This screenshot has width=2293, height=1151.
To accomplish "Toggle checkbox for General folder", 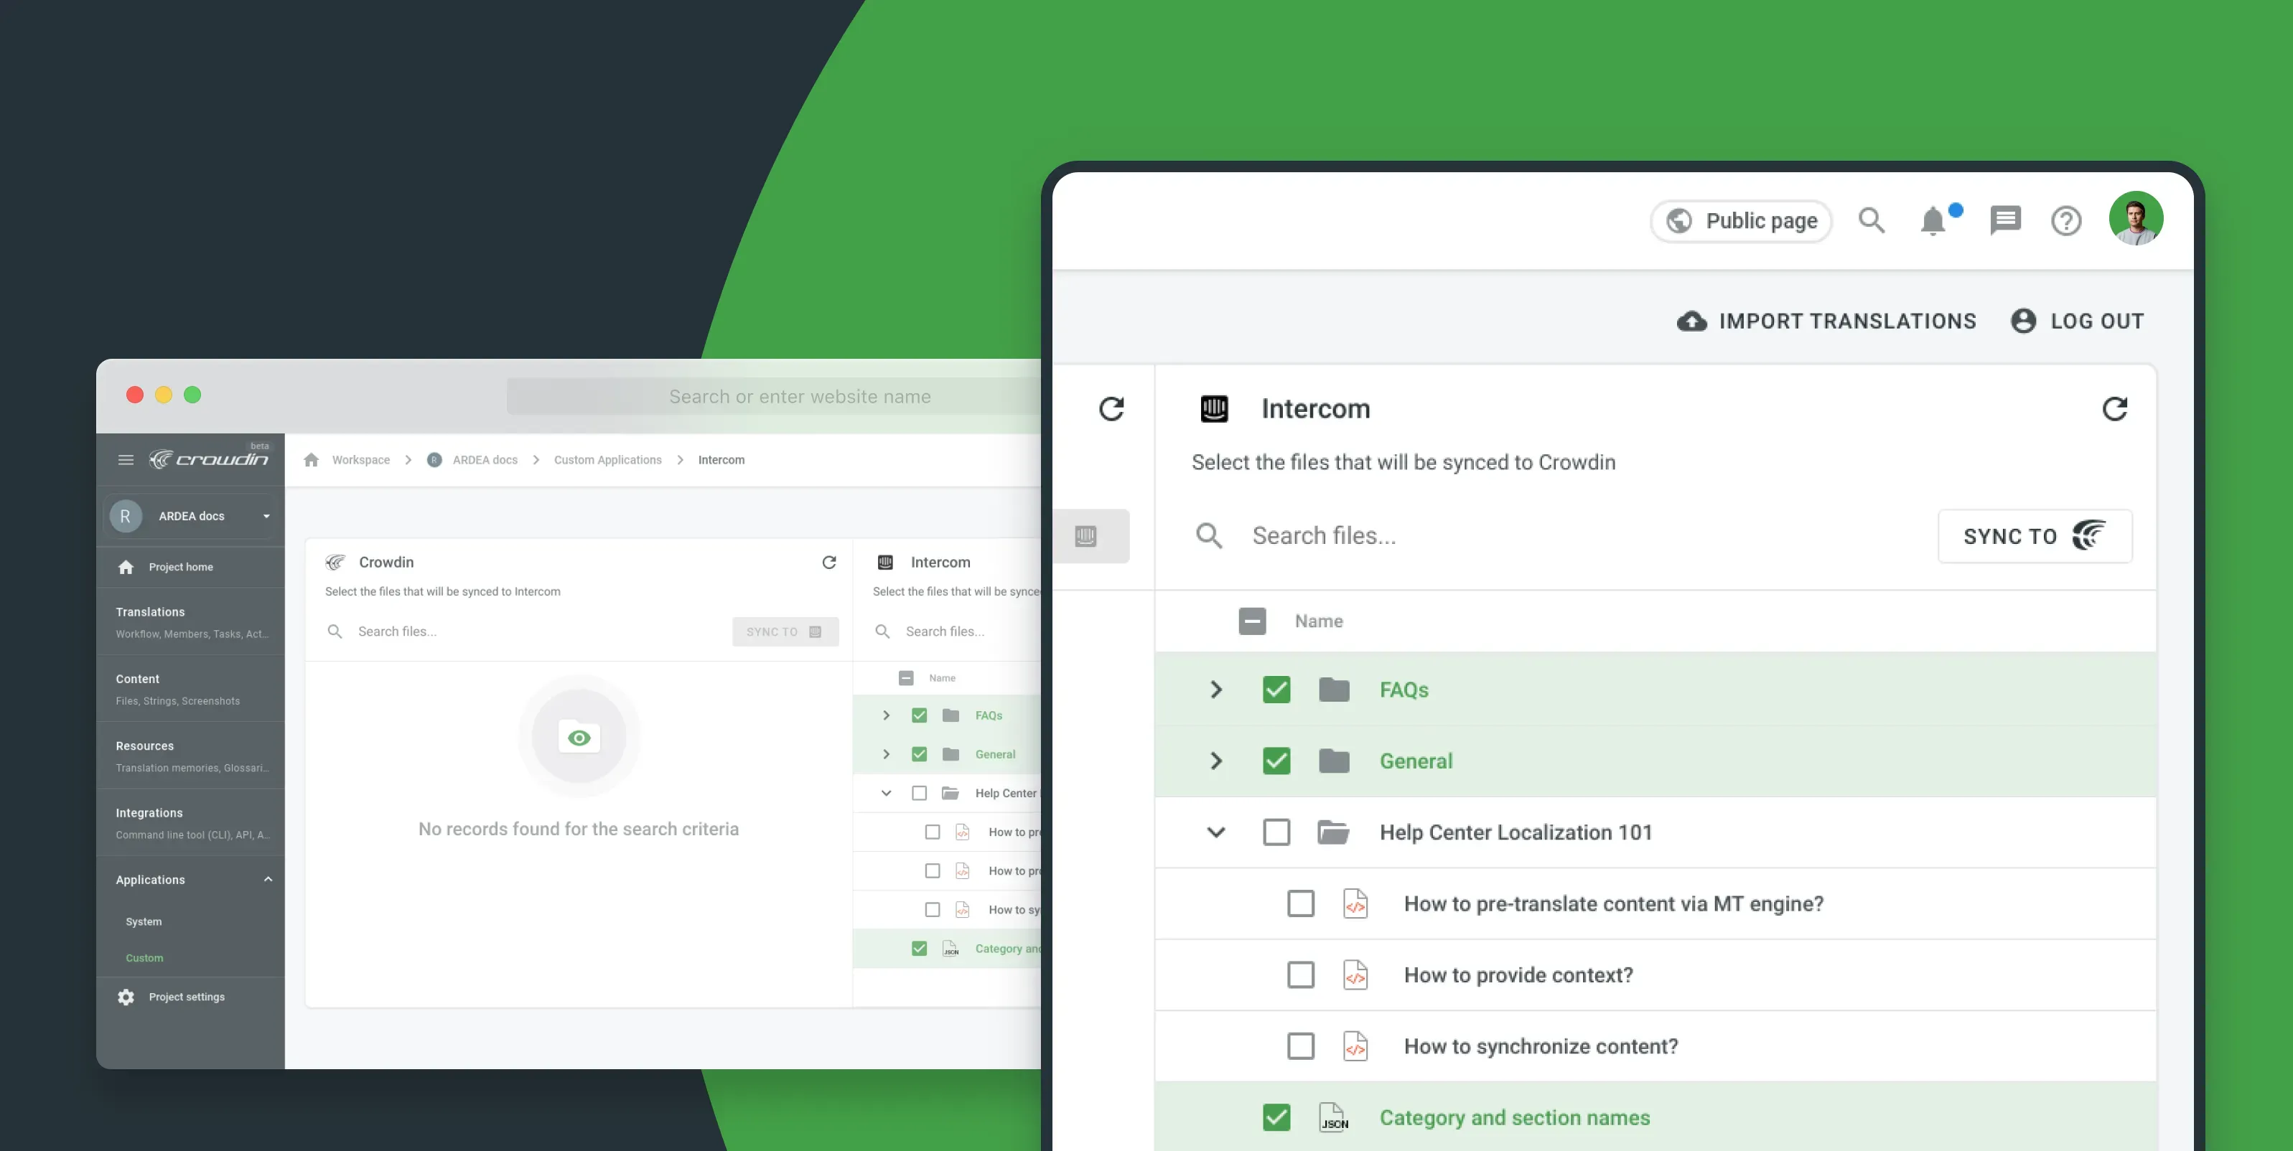I will coord(1276,761).
